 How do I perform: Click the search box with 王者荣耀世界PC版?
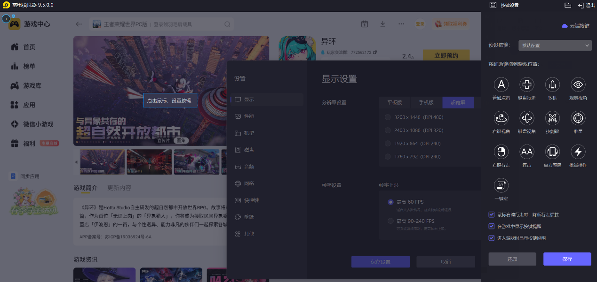161,24
